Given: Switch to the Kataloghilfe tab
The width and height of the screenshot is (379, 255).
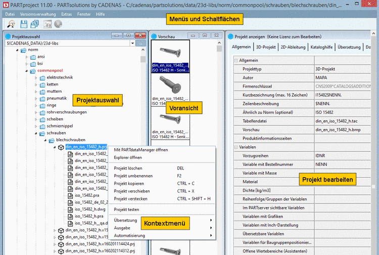Looking at the screenshot, I should [321, 47].
